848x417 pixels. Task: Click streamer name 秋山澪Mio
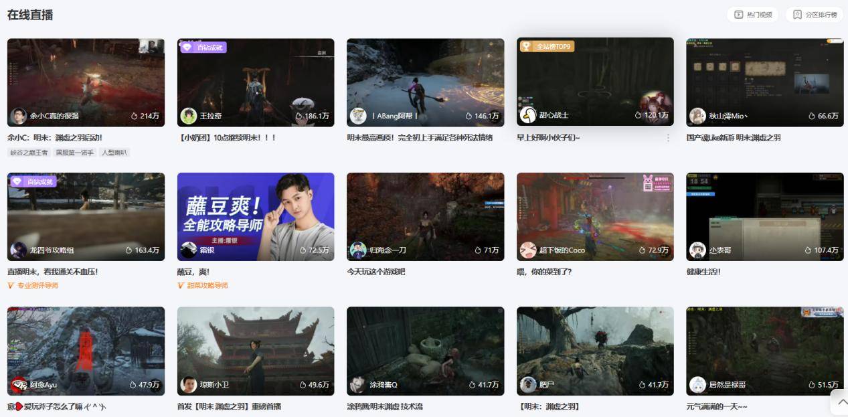[x=728, y=116]
